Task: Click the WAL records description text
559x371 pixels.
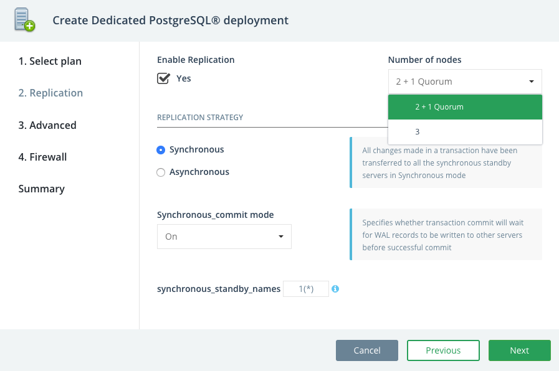Action: [x=443, y=235]
